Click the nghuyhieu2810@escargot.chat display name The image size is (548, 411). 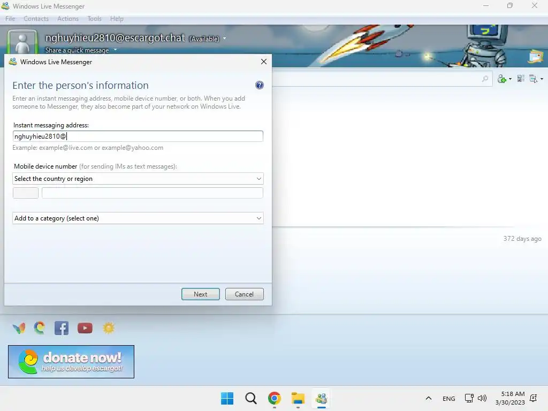tap(115, 38)
